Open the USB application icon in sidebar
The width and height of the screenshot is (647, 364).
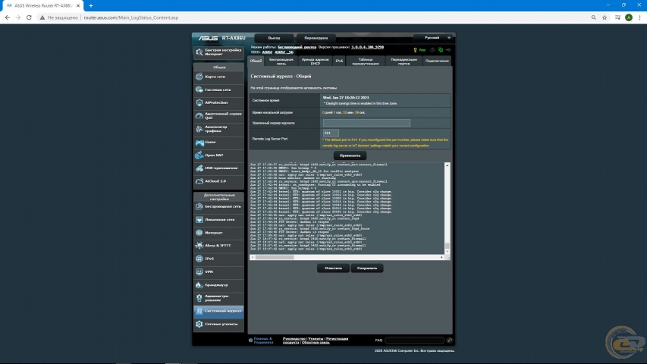click(199, 168)
